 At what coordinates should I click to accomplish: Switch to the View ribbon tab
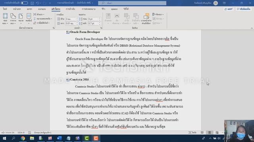(x=114, y=9)
